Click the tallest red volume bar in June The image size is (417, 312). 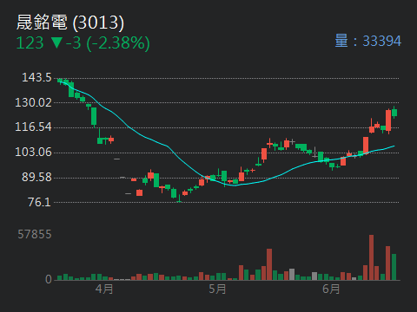click(371, 257)
